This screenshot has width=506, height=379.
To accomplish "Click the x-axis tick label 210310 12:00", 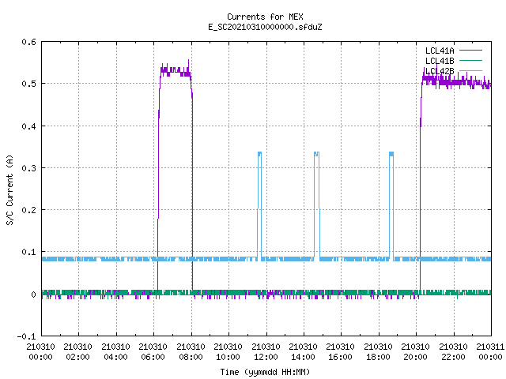I will (x=266, y=352).
